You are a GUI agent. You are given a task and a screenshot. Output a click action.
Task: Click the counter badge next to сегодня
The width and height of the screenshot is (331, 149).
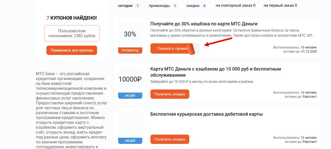137,5
